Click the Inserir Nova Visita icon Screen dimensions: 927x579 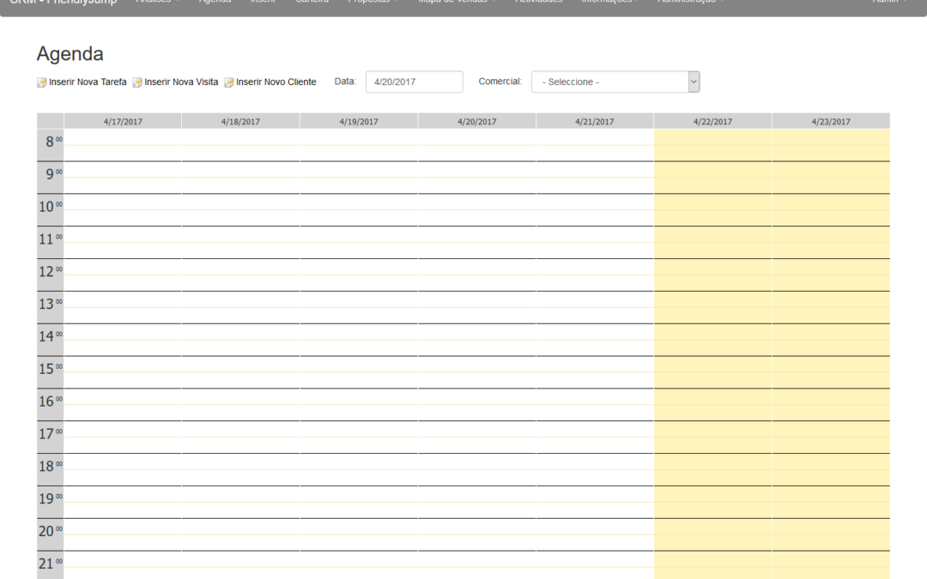tap(136, 81)
